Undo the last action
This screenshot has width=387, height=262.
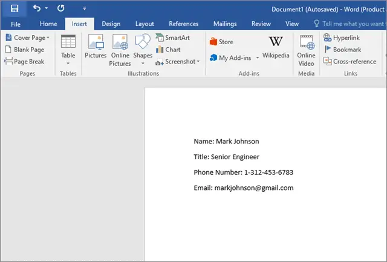tap(37, 8)
